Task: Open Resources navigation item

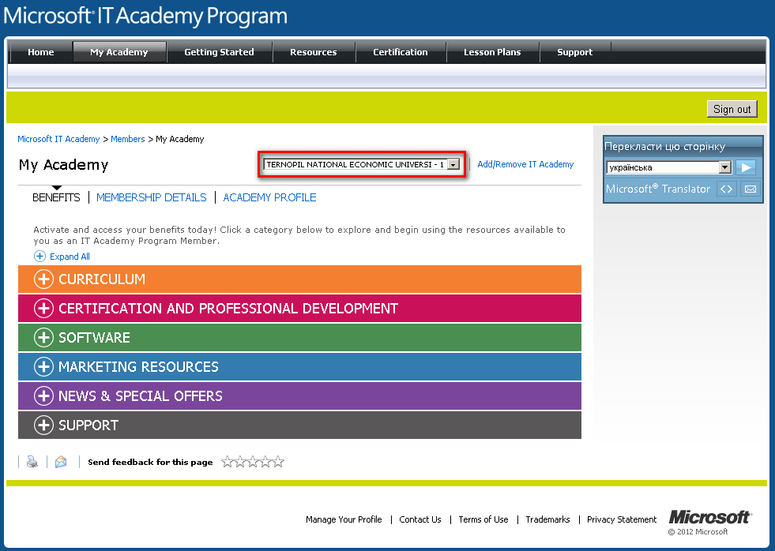Action: pyautogui.click(x=314, y=52)
